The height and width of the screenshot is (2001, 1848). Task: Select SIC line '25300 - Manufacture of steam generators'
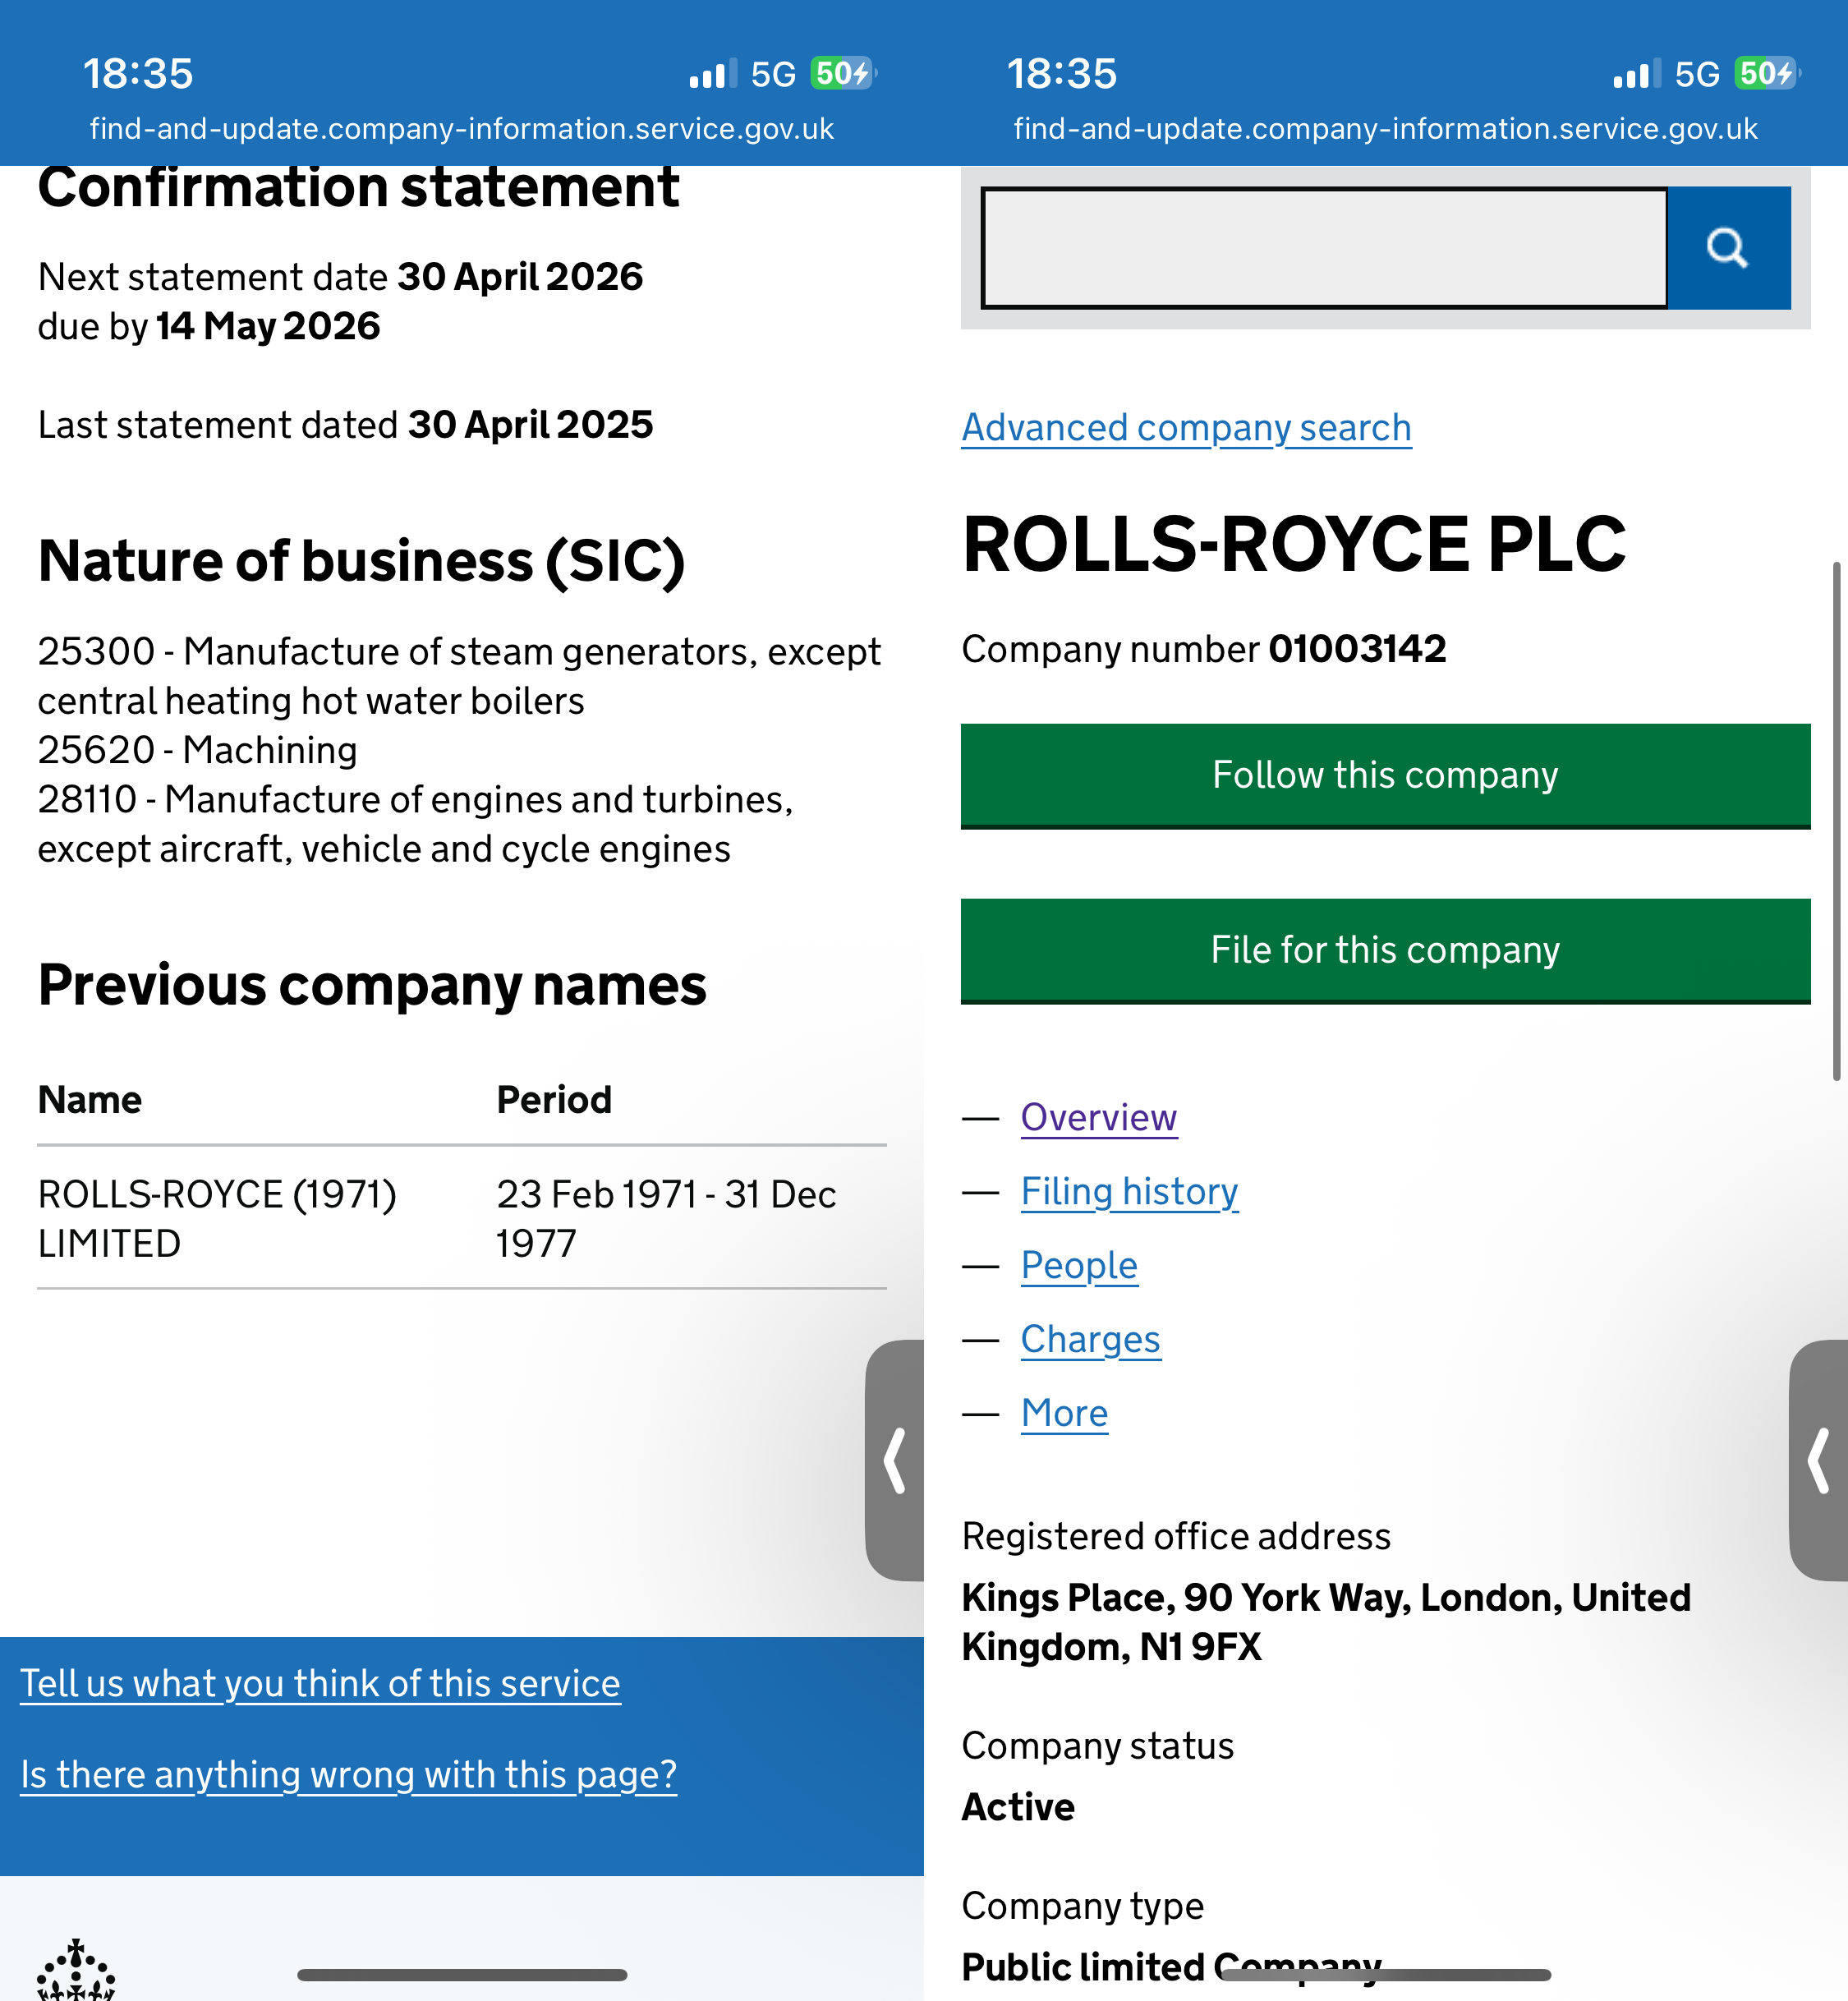pyautogui.click(x=460, y=676)
